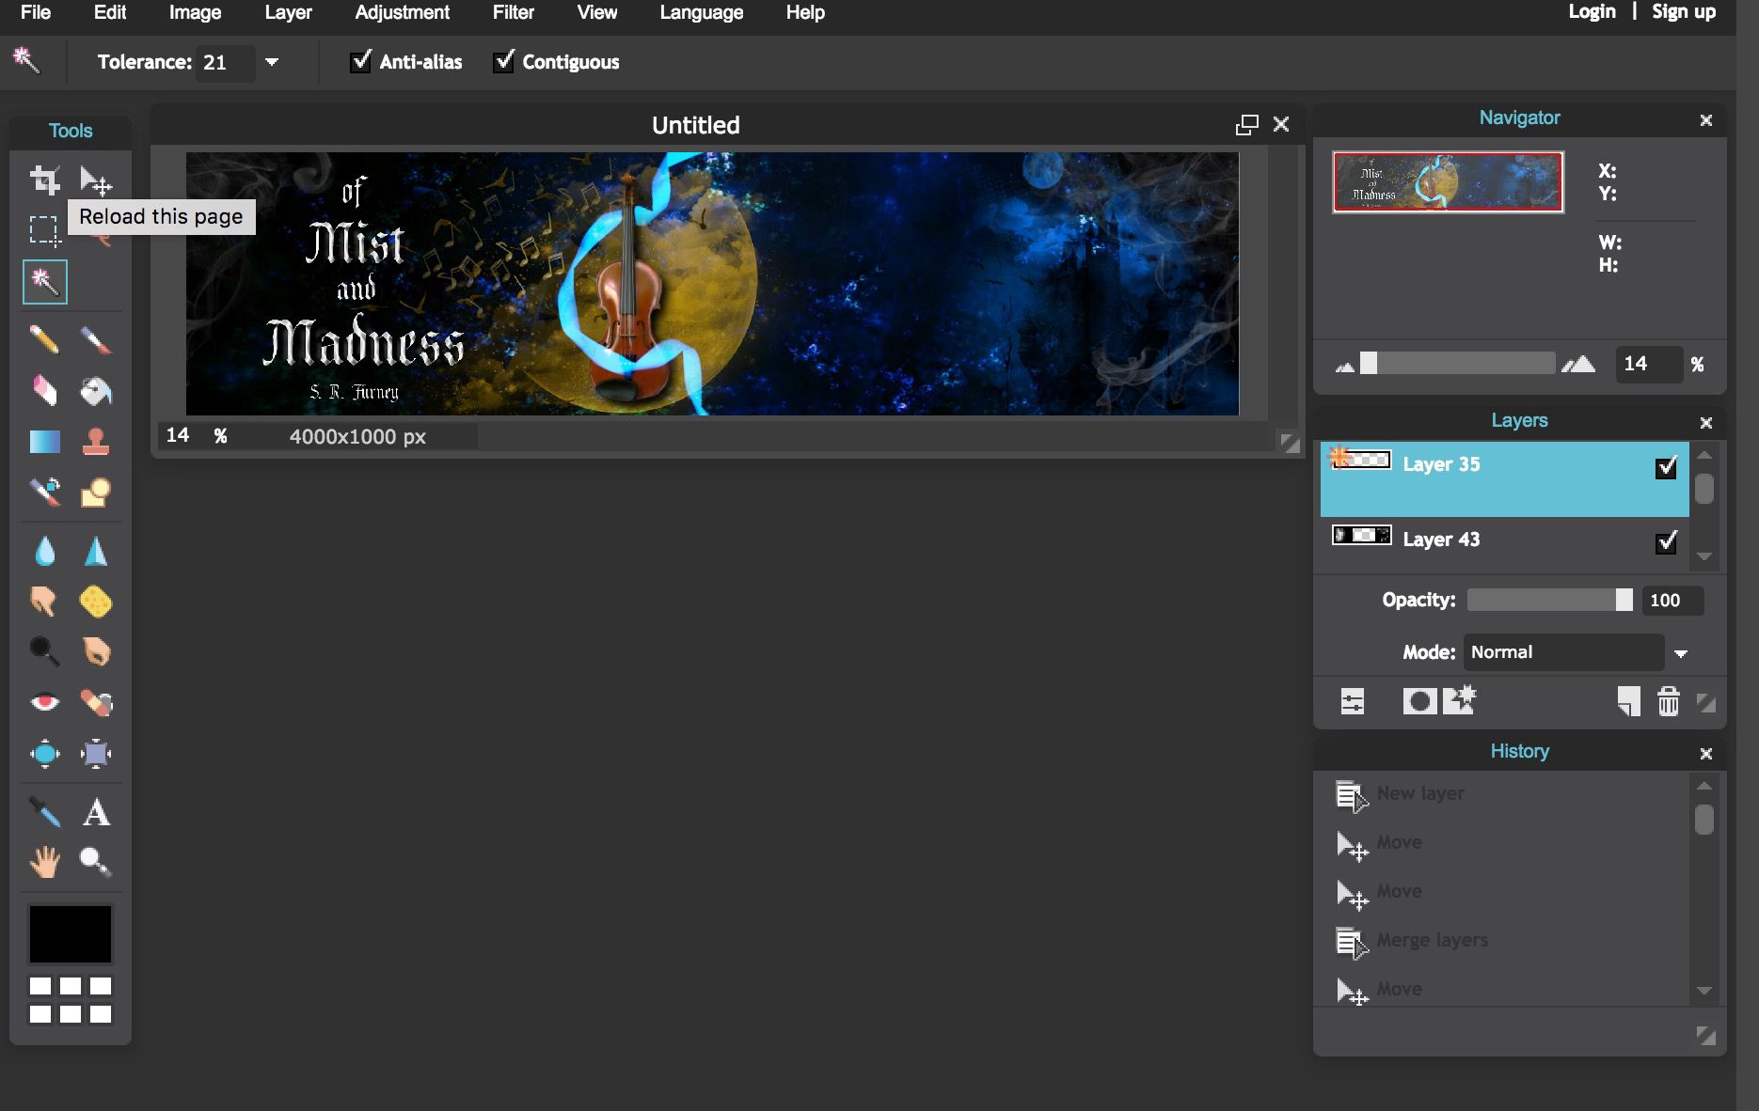
Task: Expand the layer blend Mode dropdown
Action: point(1680,653)
